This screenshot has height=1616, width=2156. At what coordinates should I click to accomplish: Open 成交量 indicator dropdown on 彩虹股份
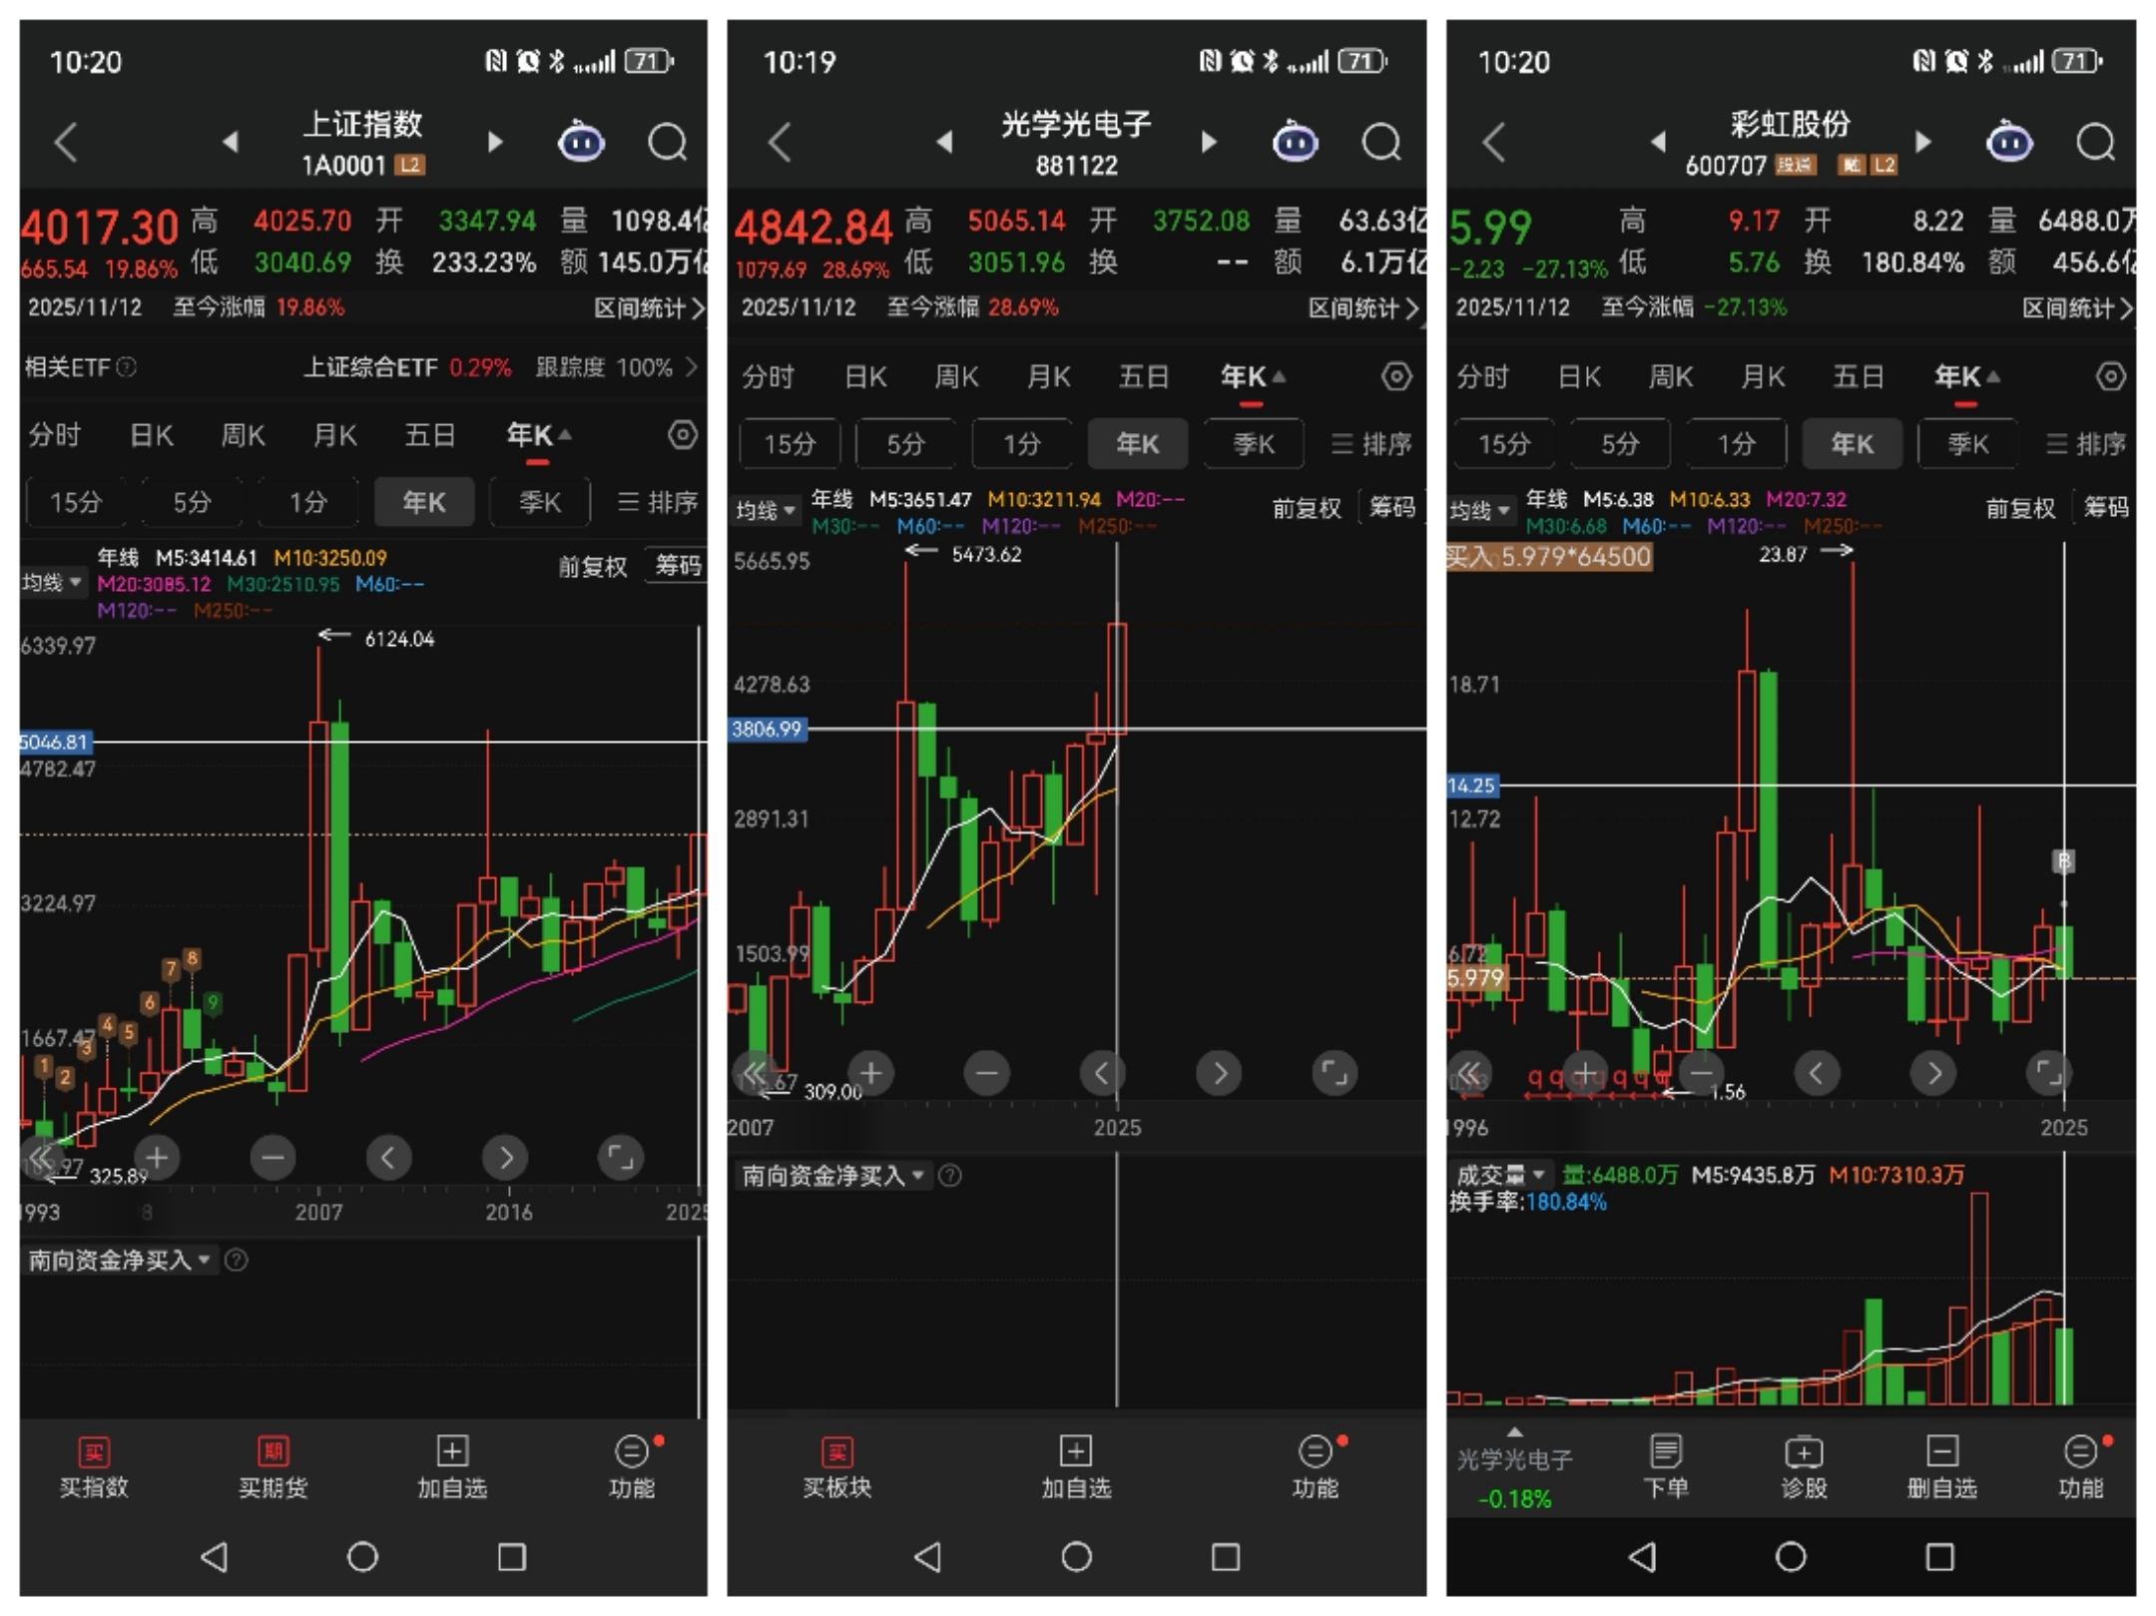[x=1500, y=1175]
